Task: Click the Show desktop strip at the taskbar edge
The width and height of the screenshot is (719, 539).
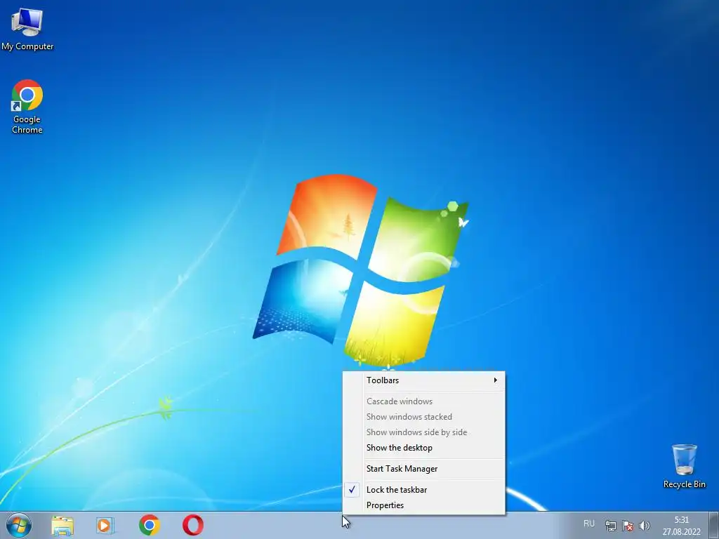Action: [714, 525]
